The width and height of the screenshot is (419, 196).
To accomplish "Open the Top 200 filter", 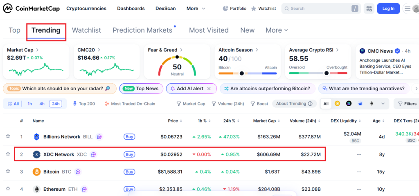I will tap(84, 104).
